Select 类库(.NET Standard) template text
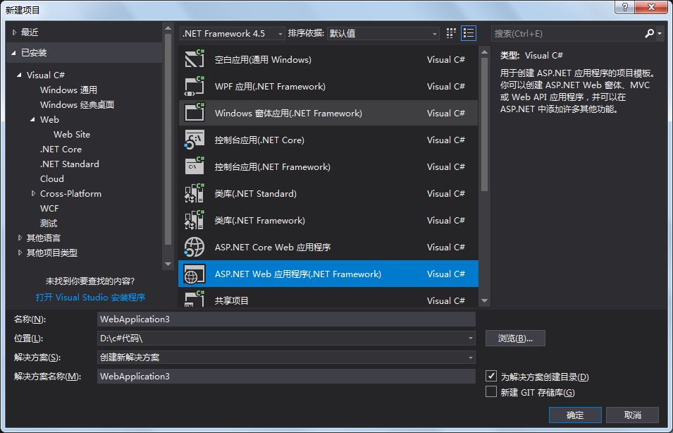 pyautogui.click(x=255, y=194)
